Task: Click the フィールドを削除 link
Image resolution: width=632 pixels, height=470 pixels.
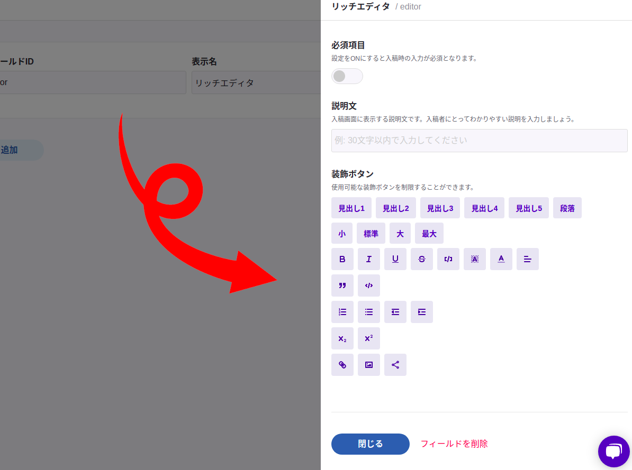Action: pyautogui.click(x=454, y=444)
